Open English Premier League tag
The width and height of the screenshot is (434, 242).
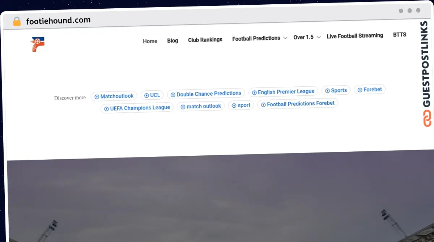(283, 92)
